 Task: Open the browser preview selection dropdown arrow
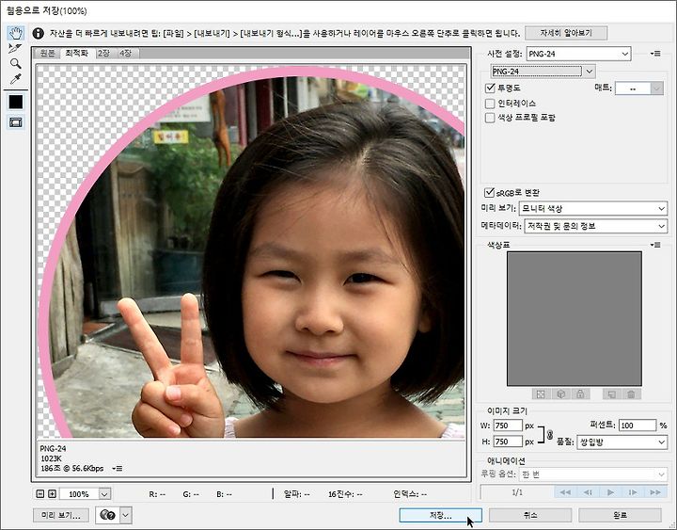(125, 515)
